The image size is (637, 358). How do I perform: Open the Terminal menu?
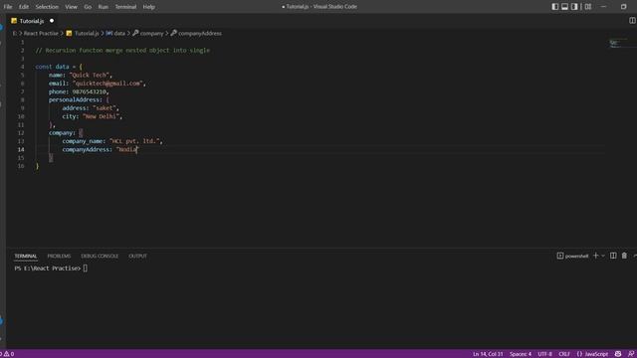[125, 7]
